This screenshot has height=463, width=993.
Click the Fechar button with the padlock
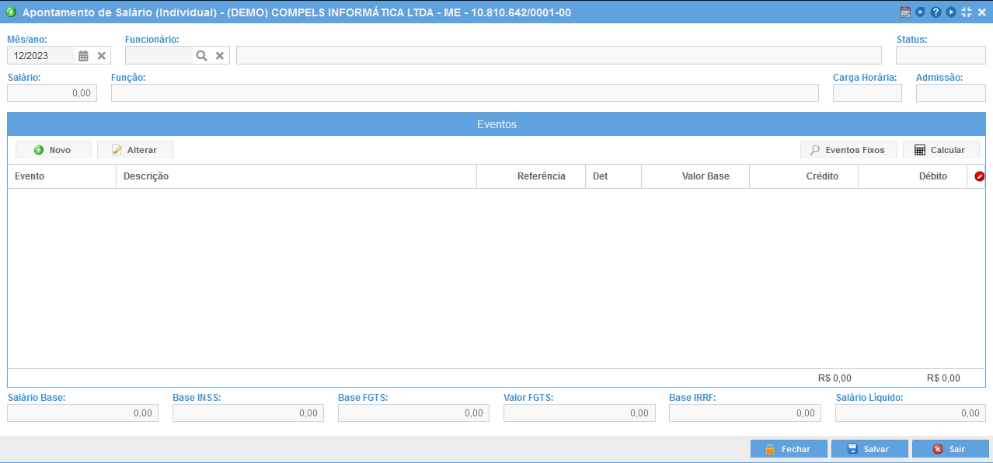pos(789,449)
